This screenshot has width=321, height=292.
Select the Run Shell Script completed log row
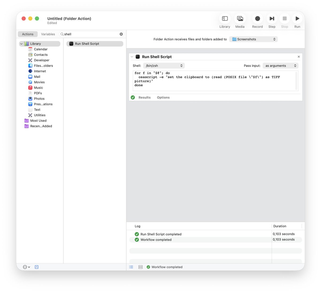tap(216, 234)
